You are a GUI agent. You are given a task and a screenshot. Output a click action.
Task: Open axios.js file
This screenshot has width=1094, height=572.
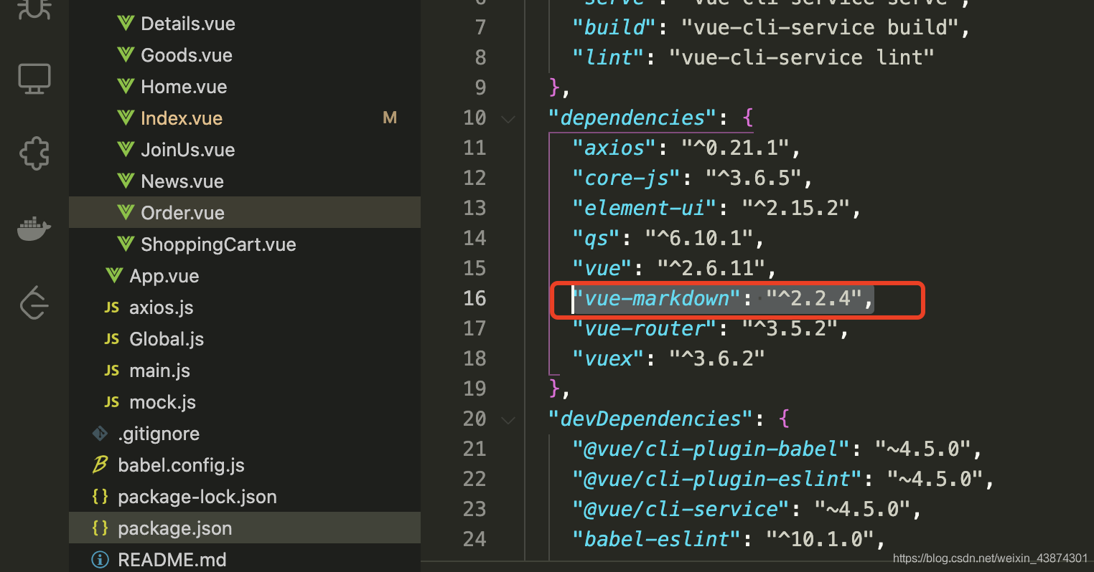162,308
